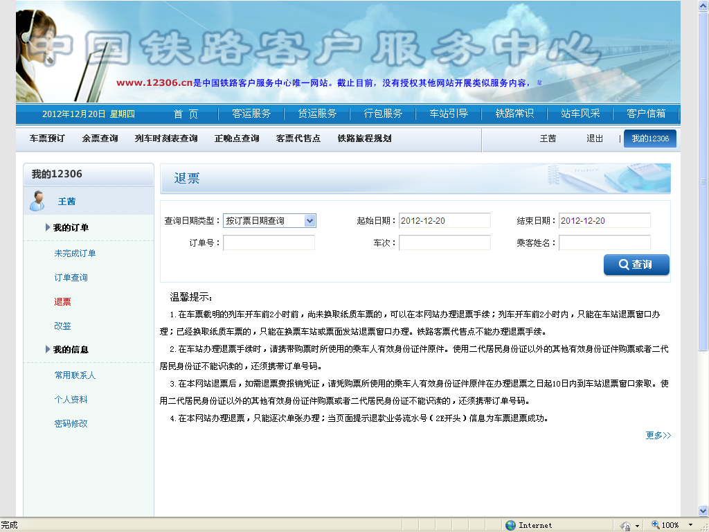
Task: Click the vertical scrollbar thumb
Action: 703,181
